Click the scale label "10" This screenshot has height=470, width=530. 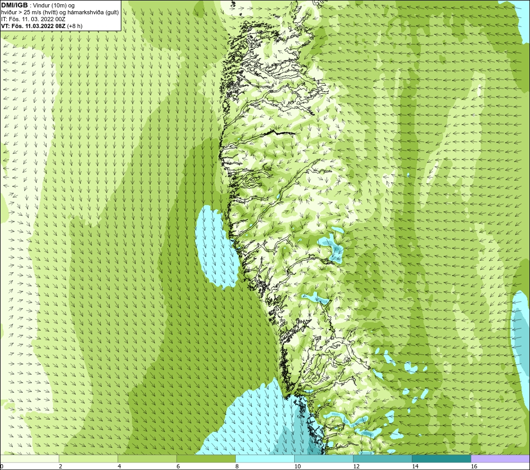point(297,466)
